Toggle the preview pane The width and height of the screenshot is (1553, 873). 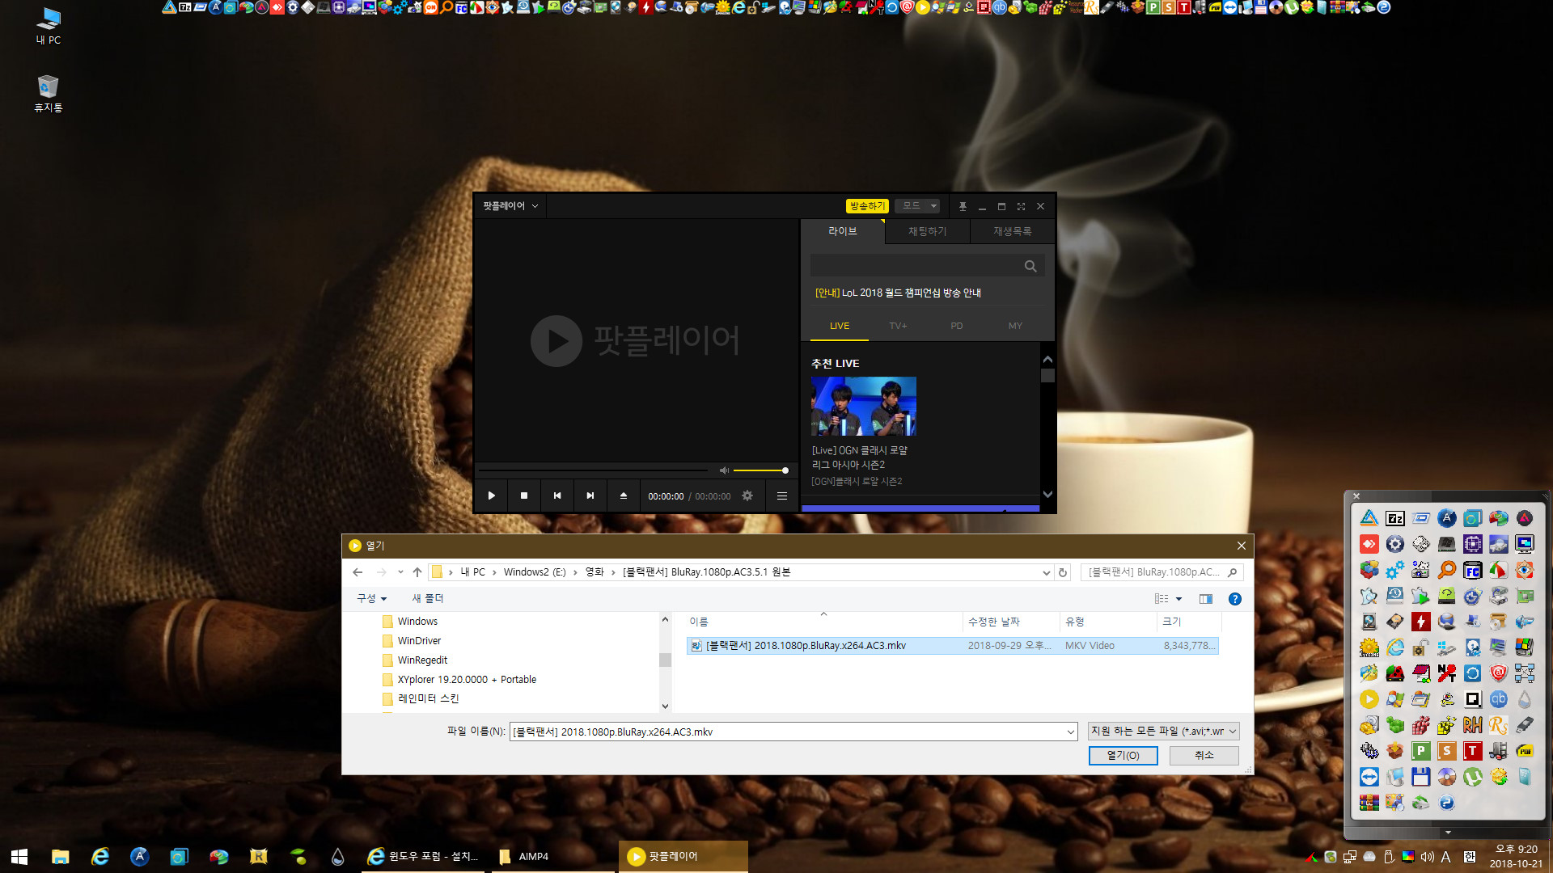(x=1206, y=599)
